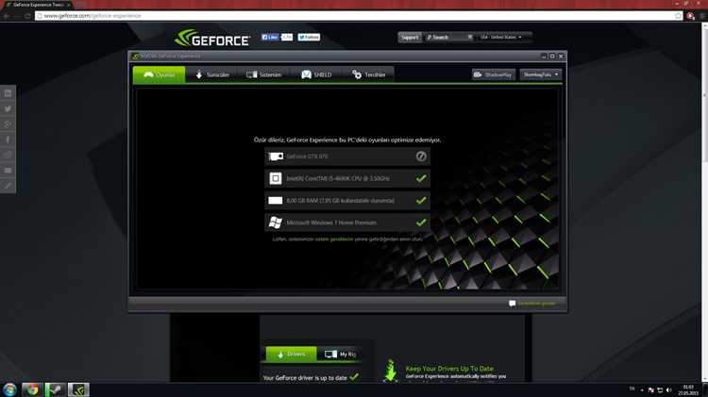Click the 8.00 GB RAM text

tap(341, 200)
